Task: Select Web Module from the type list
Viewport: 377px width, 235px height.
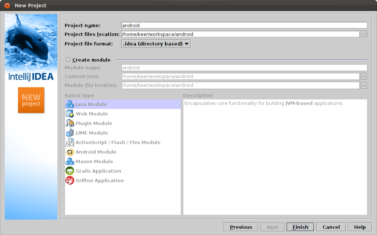Action: point(92,114)
